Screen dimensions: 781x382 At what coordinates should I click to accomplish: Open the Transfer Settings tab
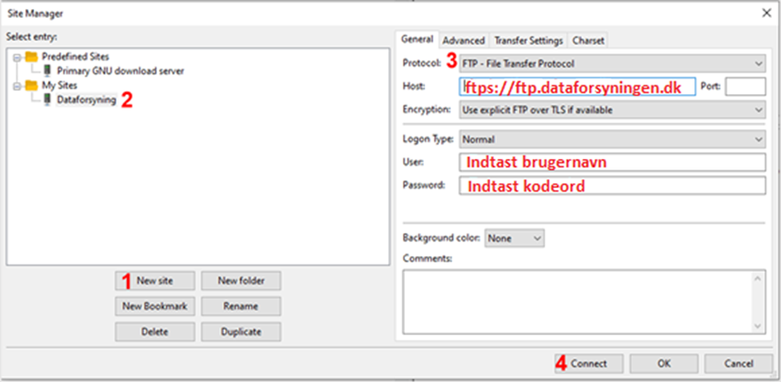pos(528,41)
